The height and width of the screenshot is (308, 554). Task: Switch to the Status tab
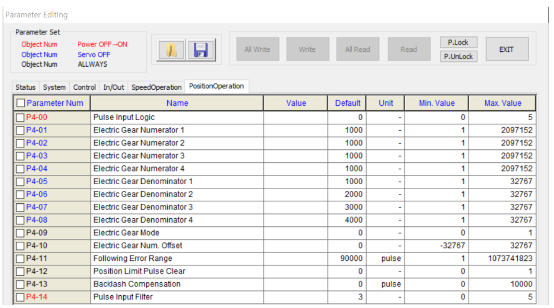tap(25, 87)
